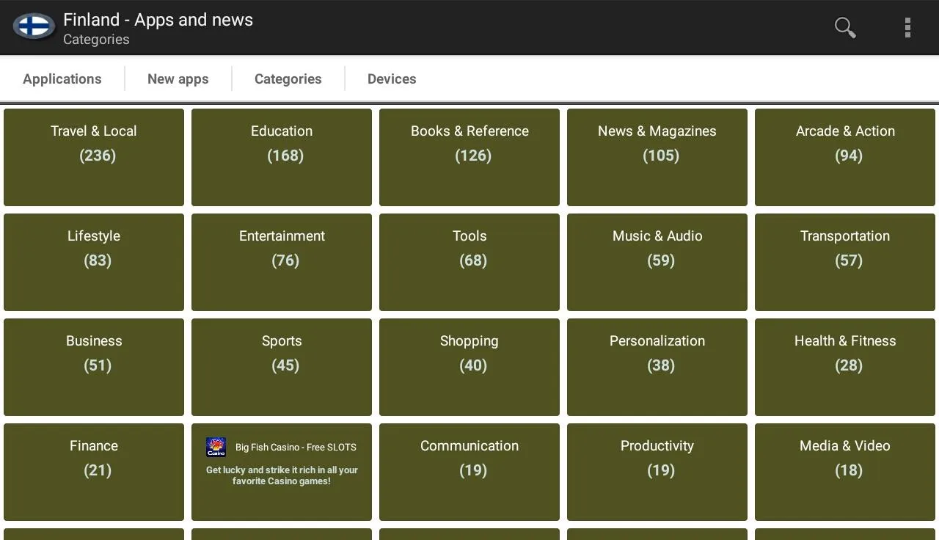Tap the 'Finland - Apps and news' title
The width and height of the screenshot is (939, 540).
(x=158, y=20)
